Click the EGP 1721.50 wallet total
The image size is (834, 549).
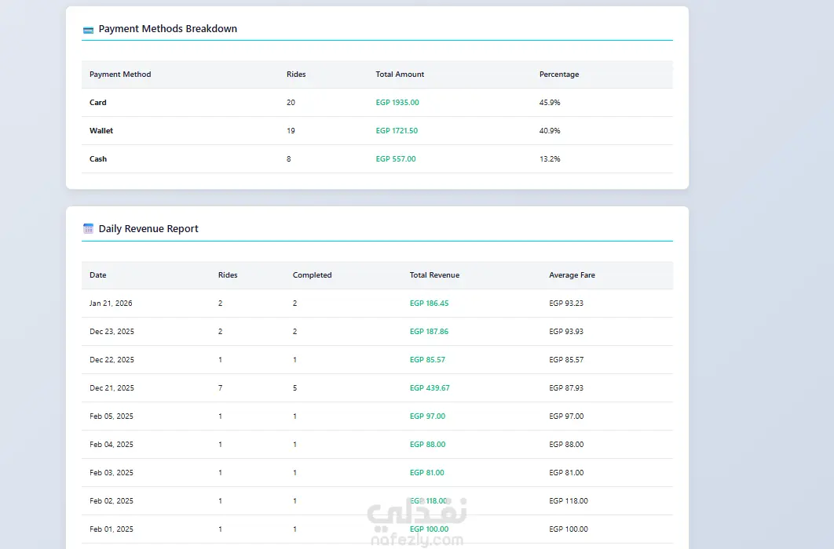pos(397,131)
